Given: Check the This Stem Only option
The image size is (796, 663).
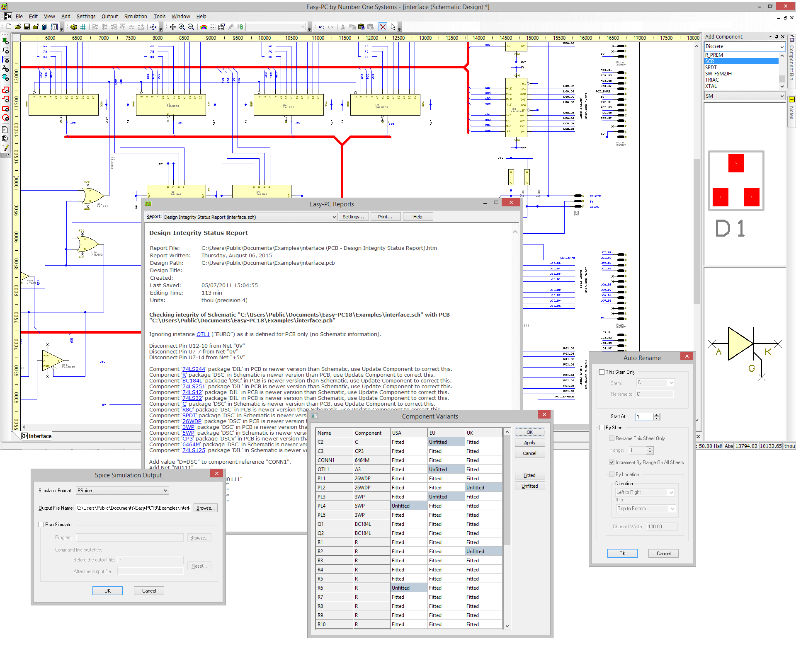Looking at the screenshot, I should [x=602, y=372].
